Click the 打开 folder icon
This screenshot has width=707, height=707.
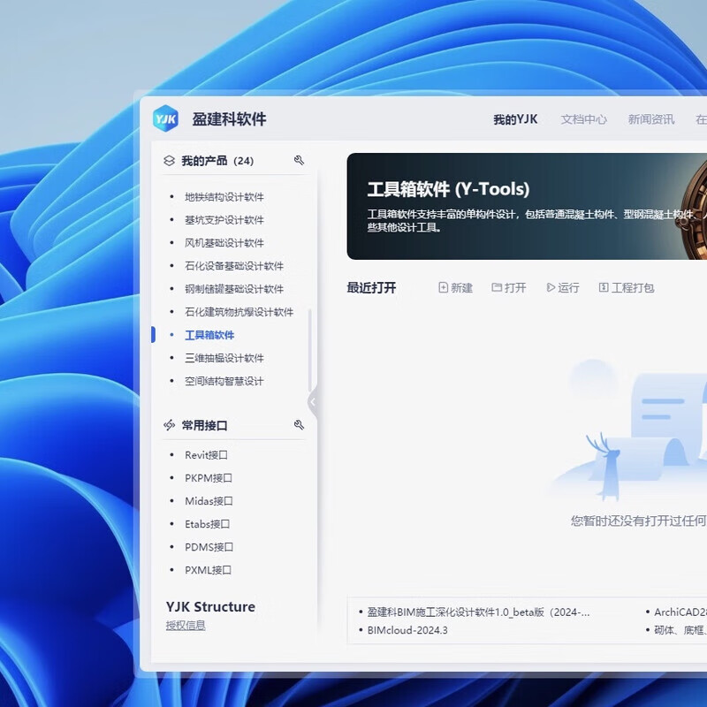click(497, 288)
